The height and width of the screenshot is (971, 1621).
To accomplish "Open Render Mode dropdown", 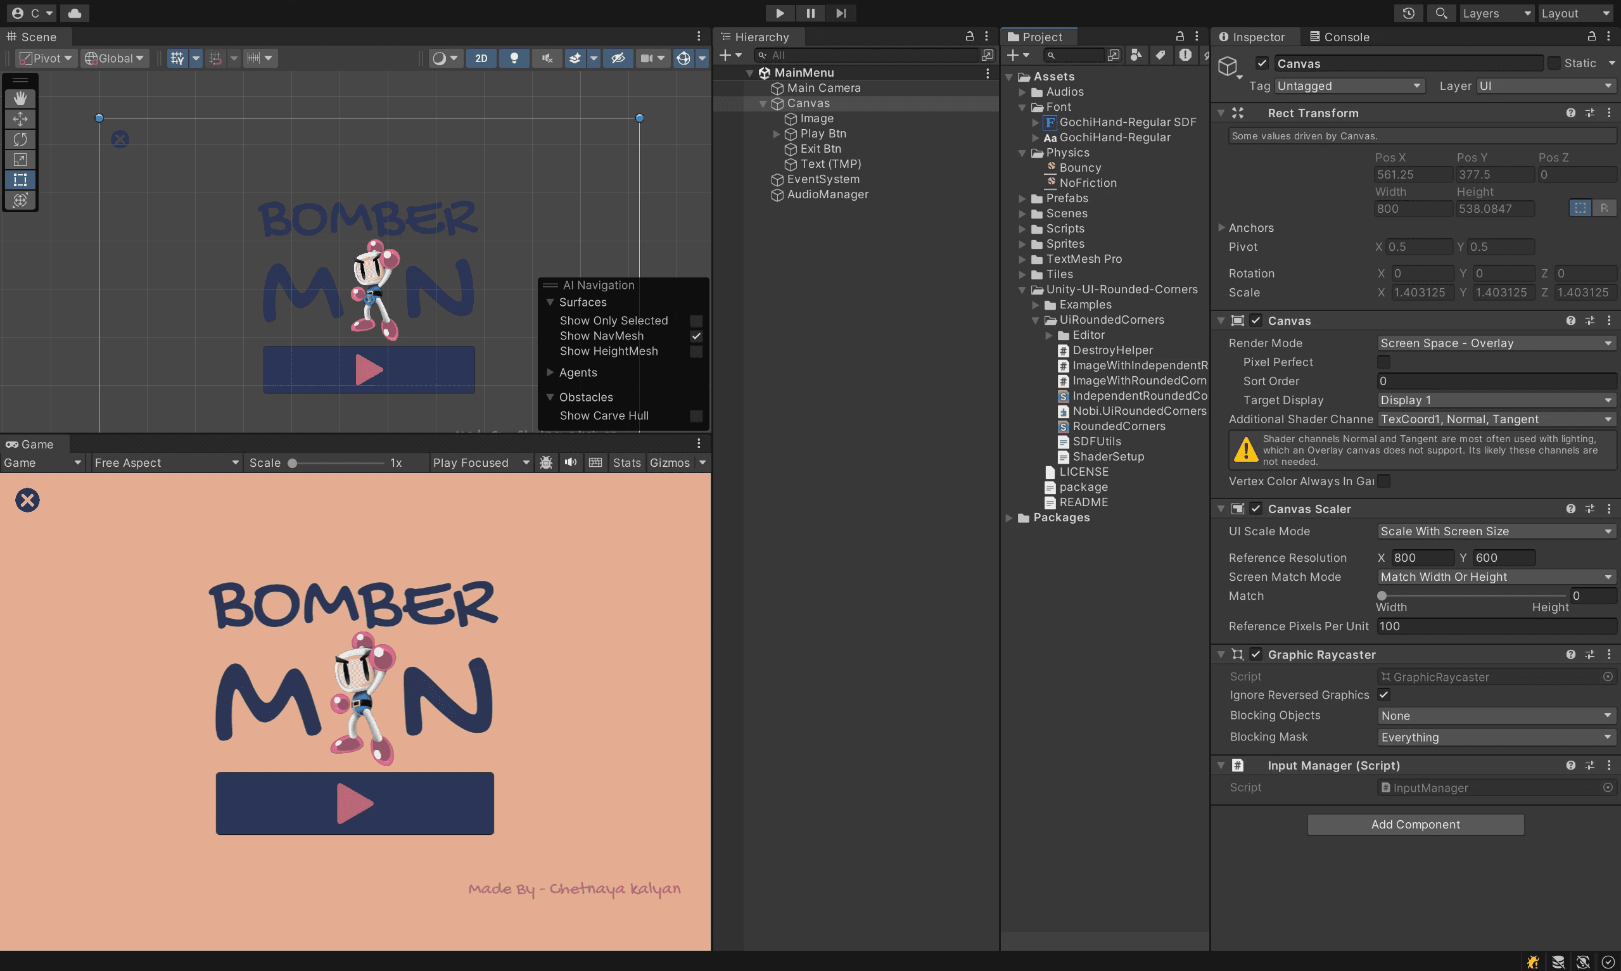I will pyautogui.click(x=1496, y=343).
